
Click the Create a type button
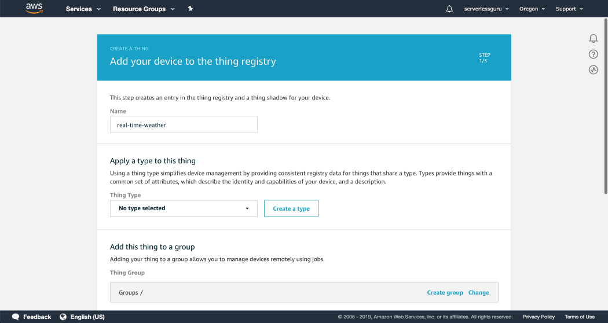291,208
